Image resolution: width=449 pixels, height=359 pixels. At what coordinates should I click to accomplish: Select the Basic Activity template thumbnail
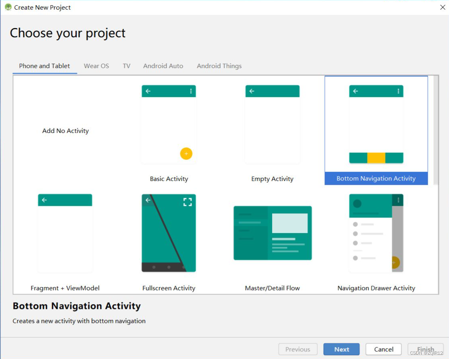[x=169, y=124]
